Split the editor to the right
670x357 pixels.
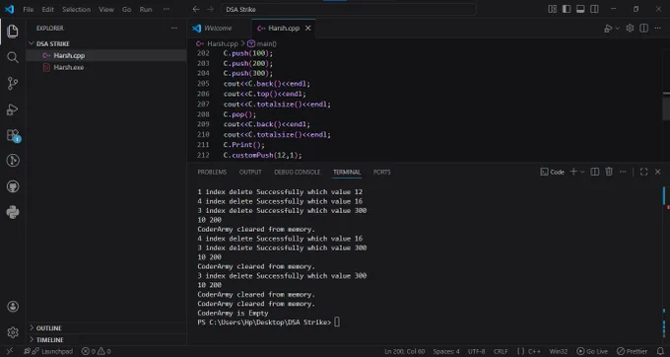point(643,29)
